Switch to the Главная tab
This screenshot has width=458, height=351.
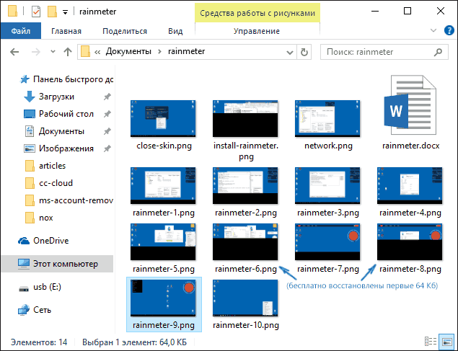point(66,31)
